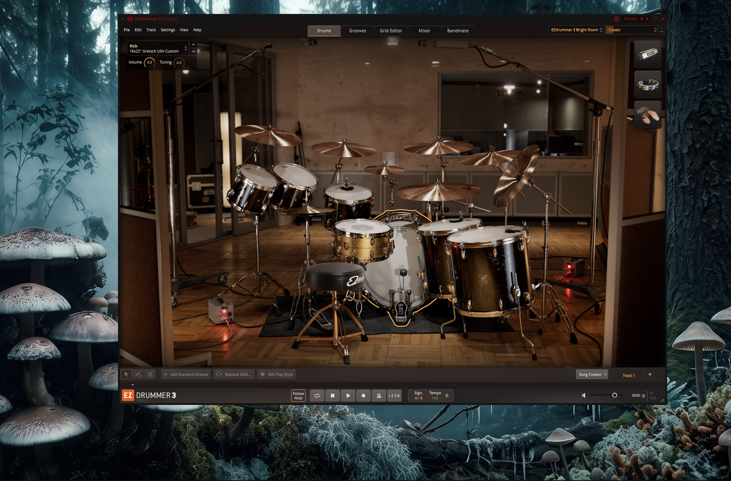The height and width of the screenshot is (481, 731).
Task: Toggle the Follow Host button
Action: (298, 396)
